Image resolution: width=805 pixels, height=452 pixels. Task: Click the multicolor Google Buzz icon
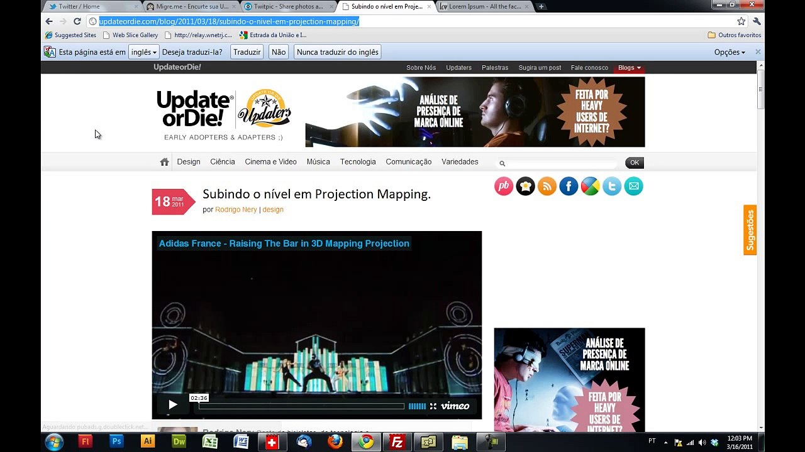[590, 186]
